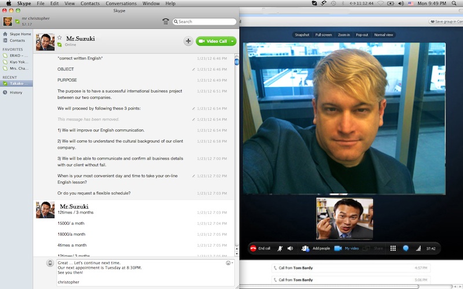Open the Apple menu

pyautogui.click(x=9, y=3)
